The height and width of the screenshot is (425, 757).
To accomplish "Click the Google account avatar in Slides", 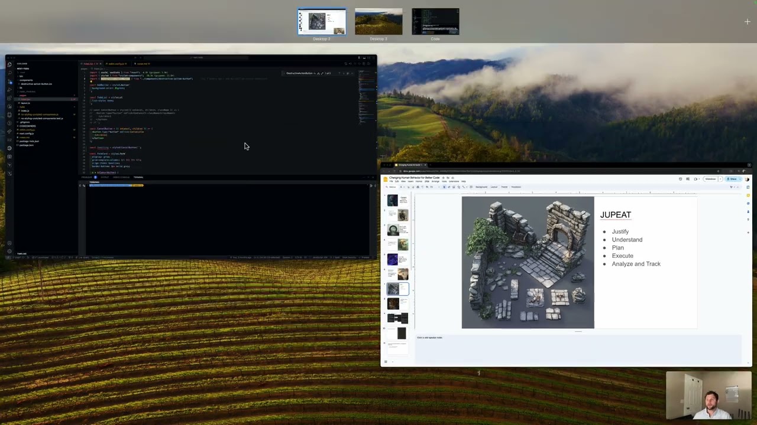I will pyautogui.click(x=748, y=179).
